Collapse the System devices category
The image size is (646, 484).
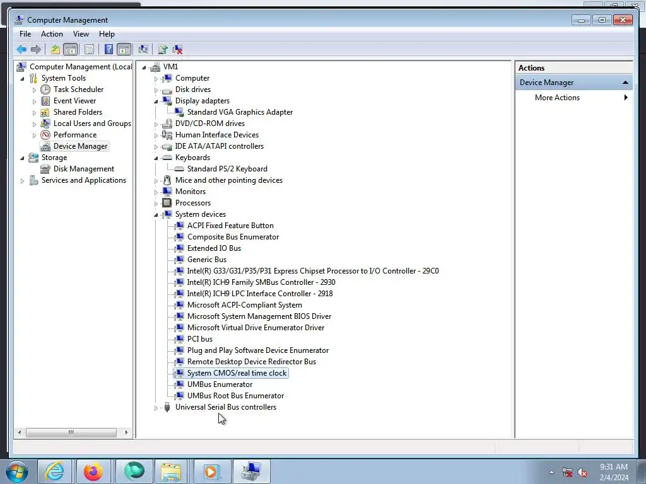point(156,215)
